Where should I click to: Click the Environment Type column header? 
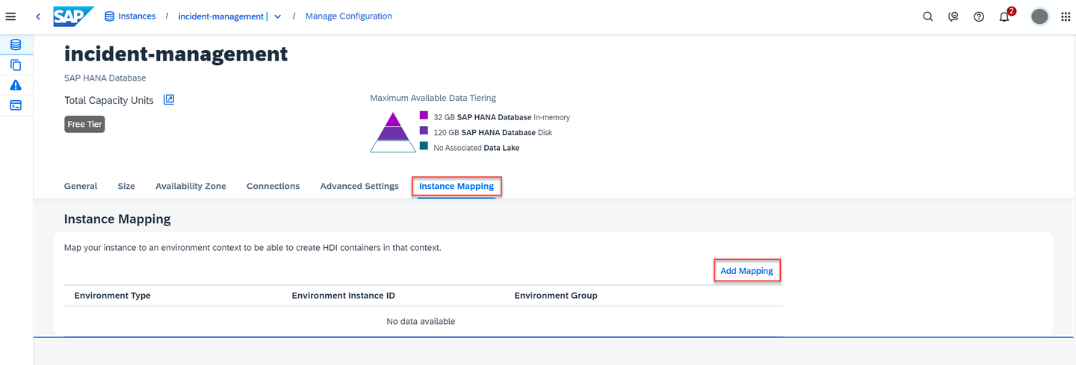[112, 296]
